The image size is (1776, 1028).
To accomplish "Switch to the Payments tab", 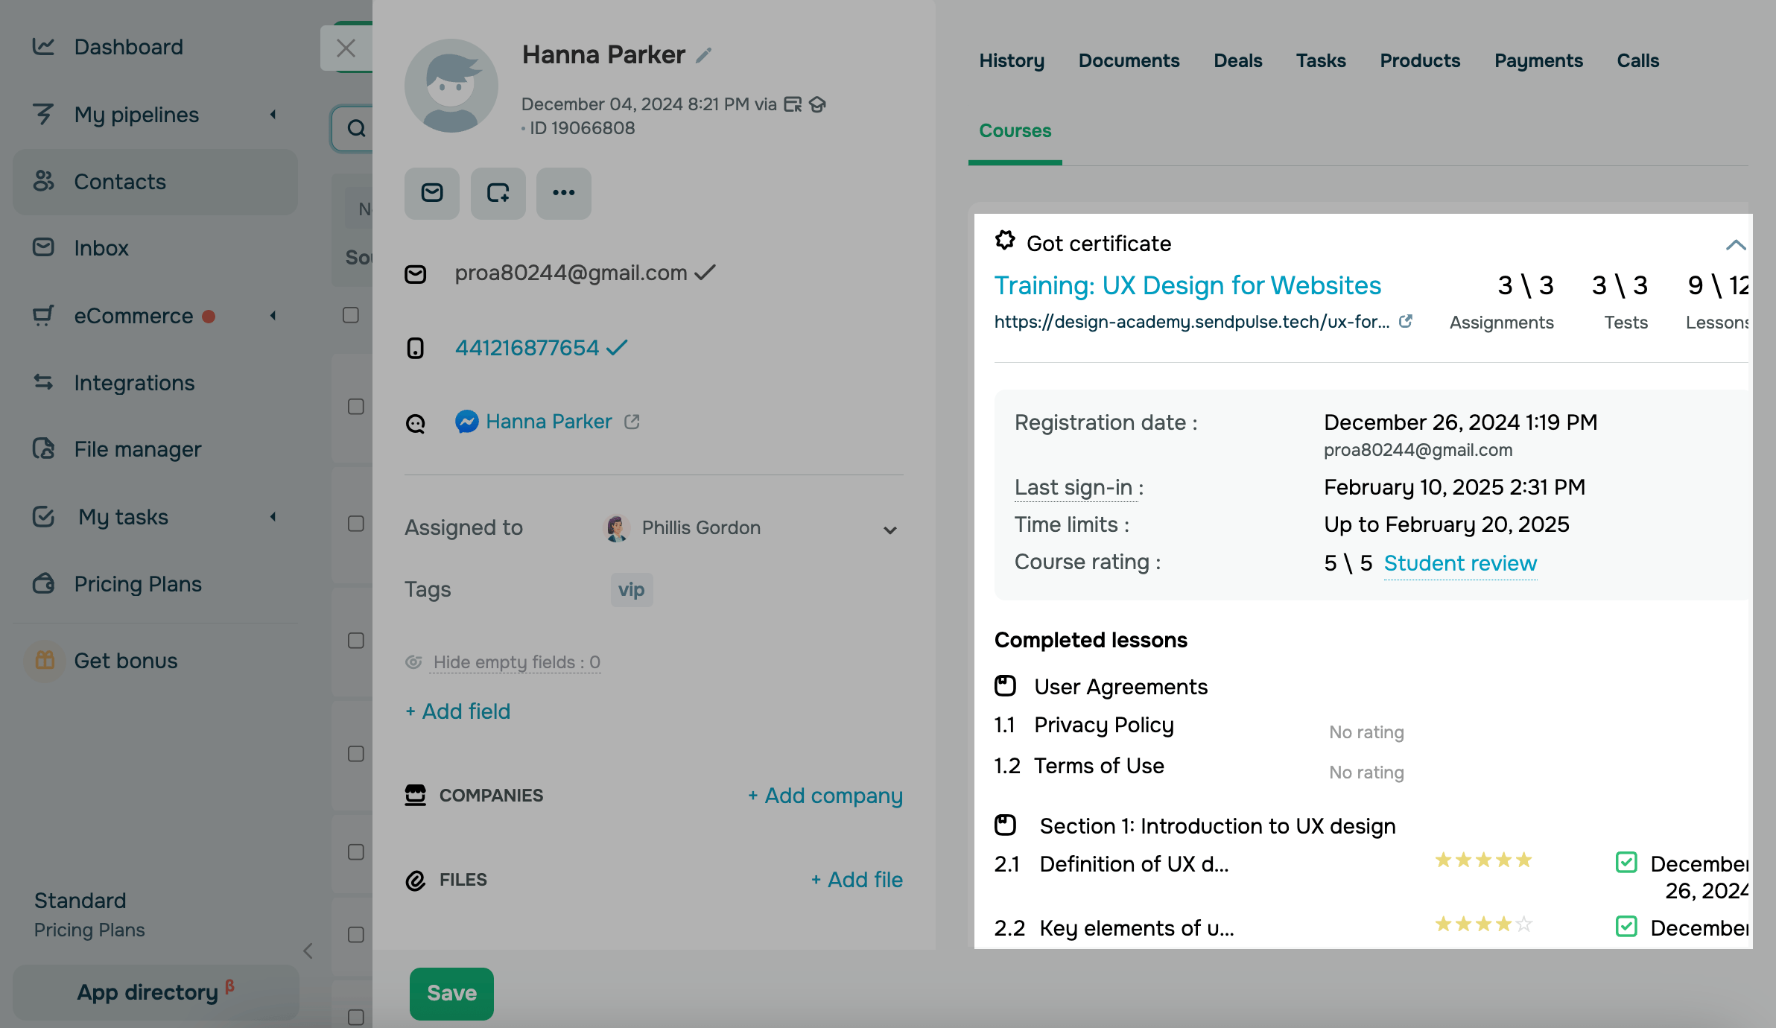I will [1538, 60].
